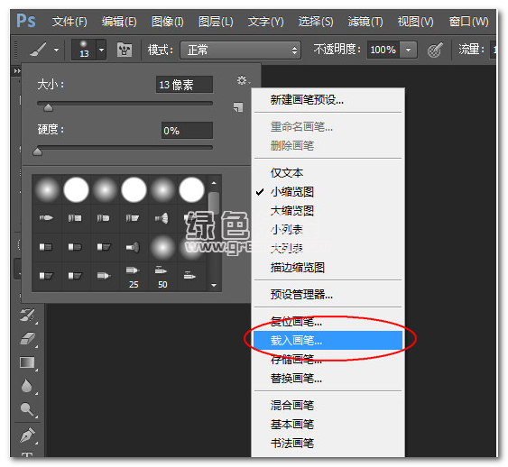Viewport: 508px width, 467px height.
Task: Enable airbrush-style build-up icon
Action: click(434, 50)
